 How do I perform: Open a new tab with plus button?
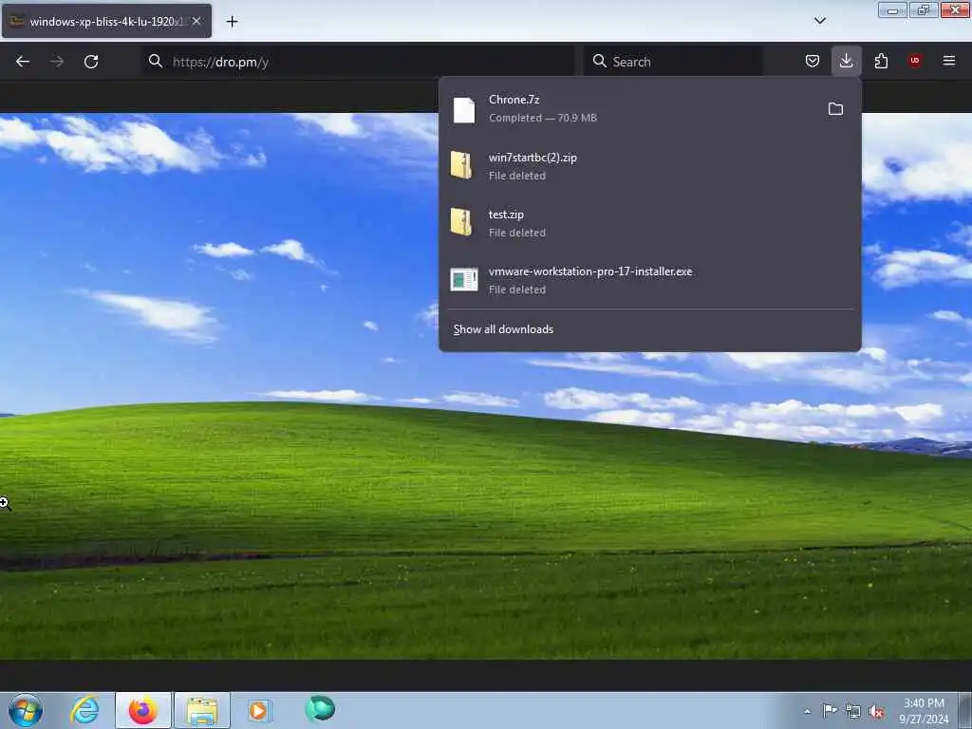pos(232,22)
